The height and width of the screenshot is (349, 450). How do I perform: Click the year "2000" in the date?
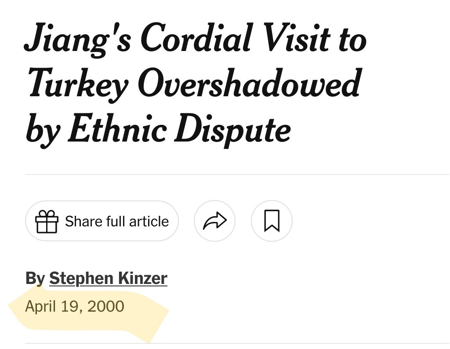tap(105, 306)
